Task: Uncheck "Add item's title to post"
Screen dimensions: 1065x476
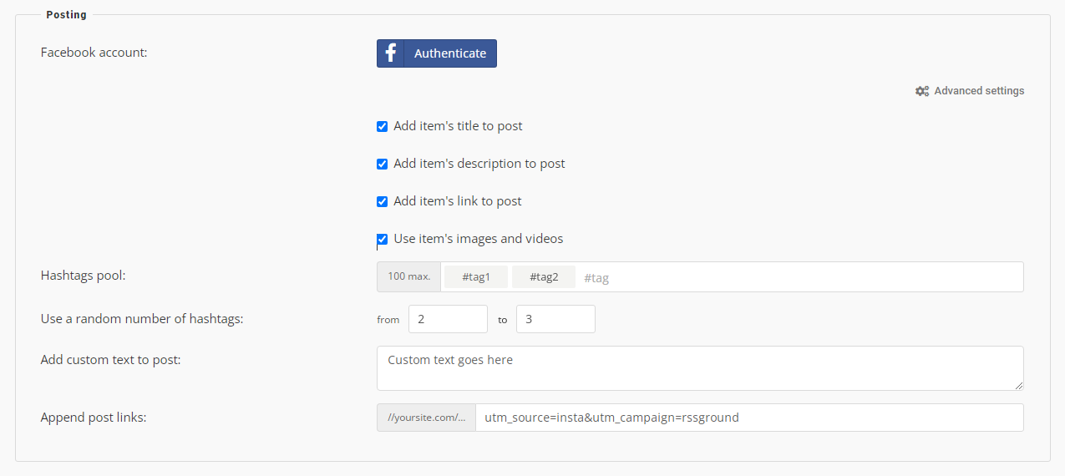Action: pos(383,127)
